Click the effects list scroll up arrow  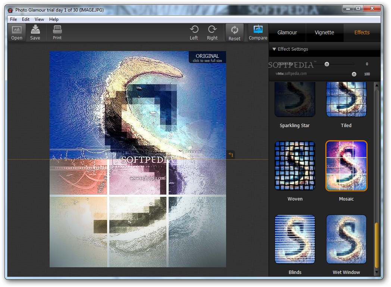point(377,85)
